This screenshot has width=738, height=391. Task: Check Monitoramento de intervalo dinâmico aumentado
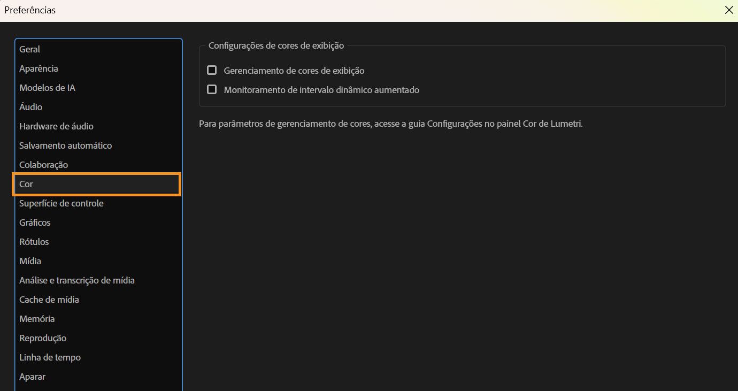point(212,89)
